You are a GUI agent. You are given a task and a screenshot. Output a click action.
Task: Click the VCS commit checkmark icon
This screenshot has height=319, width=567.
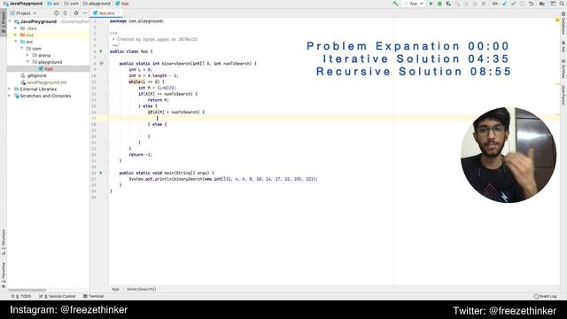coord(513,4)
